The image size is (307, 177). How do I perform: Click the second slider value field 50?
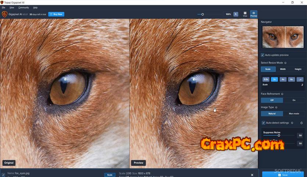[x=300, y=143]
